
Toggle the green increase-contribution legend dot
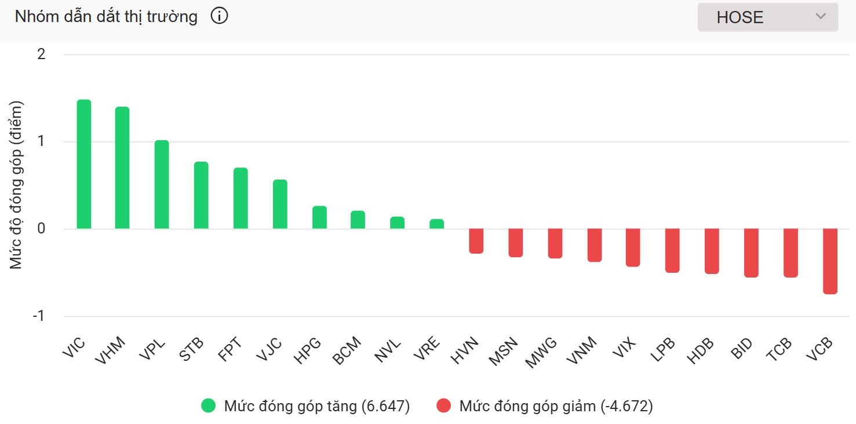point(208,406)
